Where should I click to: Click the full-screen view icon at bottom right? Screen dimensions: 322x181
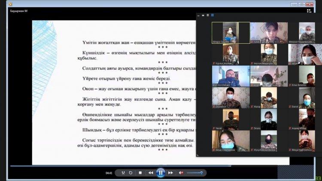pyautogui.click(x=317, y=178)
